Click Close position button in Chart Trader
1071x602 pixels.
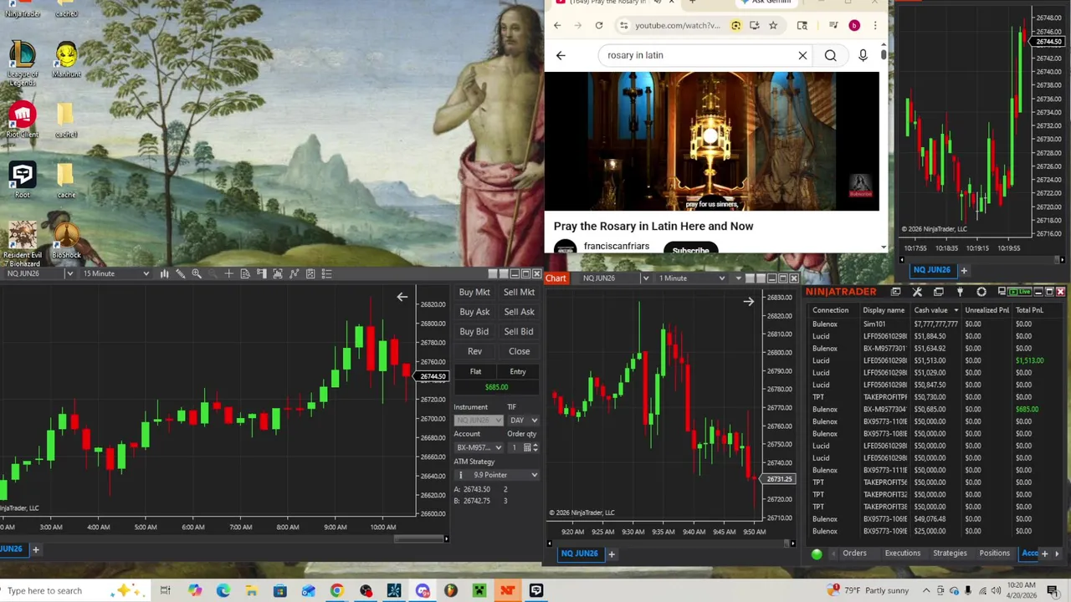[x=519, y=352]
